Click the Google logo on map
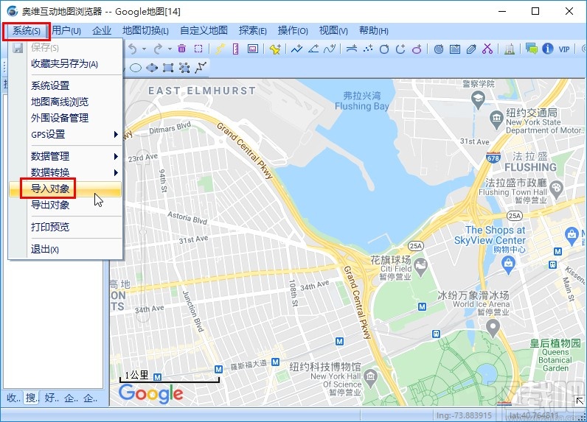Screen dimensions: 587x422 pyautogui.click(x=151, y=394)
